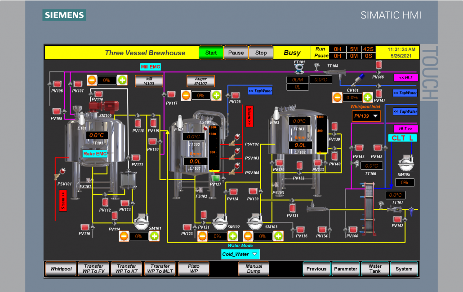Open the System page
The height and width of the screenshot is (292, 463).
tap(404, 269)
